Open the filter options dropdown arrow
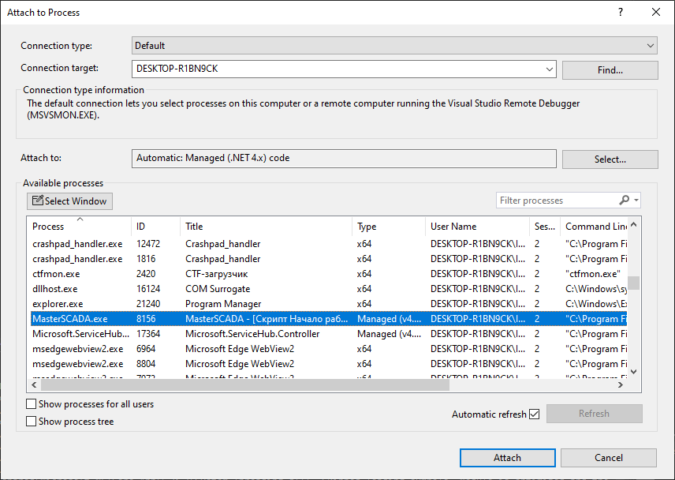 636,201
